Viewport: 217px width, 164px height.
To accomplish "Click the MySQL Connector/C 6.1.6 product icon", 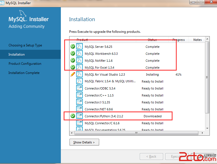I will pyautogui.click(x=79, y=123).
